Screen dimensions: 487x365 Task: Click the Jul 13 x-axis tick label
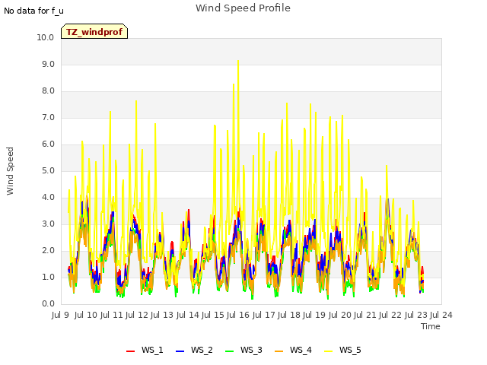click(162, 315)
